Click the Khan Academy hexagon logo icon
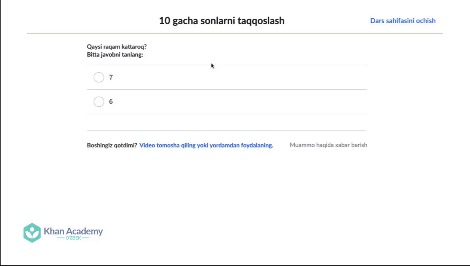 [x=32, y=233]
